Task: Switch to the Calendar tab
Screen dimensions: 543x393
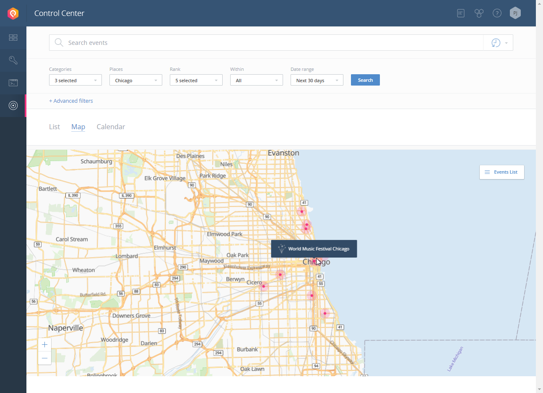Action: (x=111, y=127)
